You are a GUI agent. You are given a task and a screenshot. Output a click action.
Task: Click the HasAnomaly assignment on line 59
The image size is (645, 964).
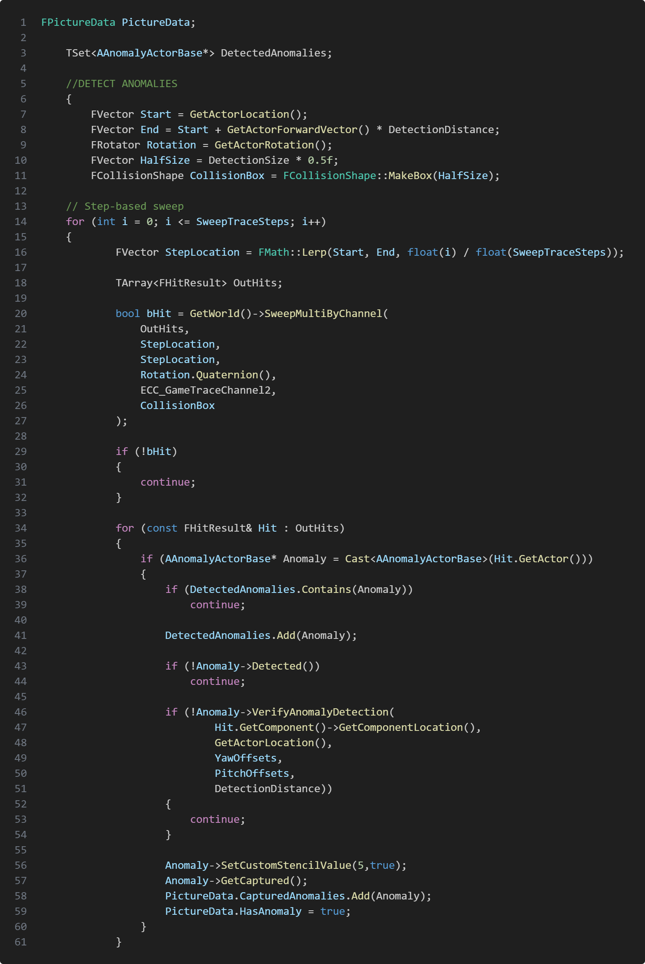coord(270,911)
